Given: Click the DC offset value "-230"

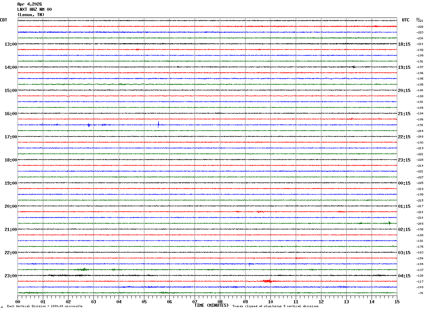Looking at the screenshot, I should pos(420,38).
